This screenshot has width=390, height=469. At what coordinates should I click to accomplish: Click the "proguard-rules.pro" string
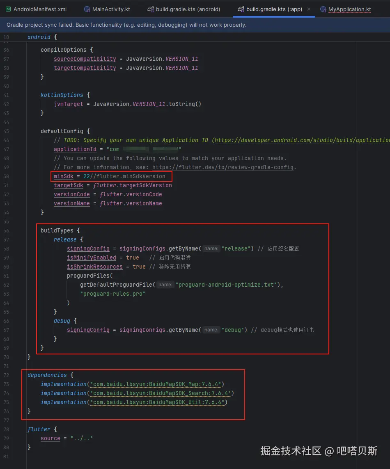[113, 294]
